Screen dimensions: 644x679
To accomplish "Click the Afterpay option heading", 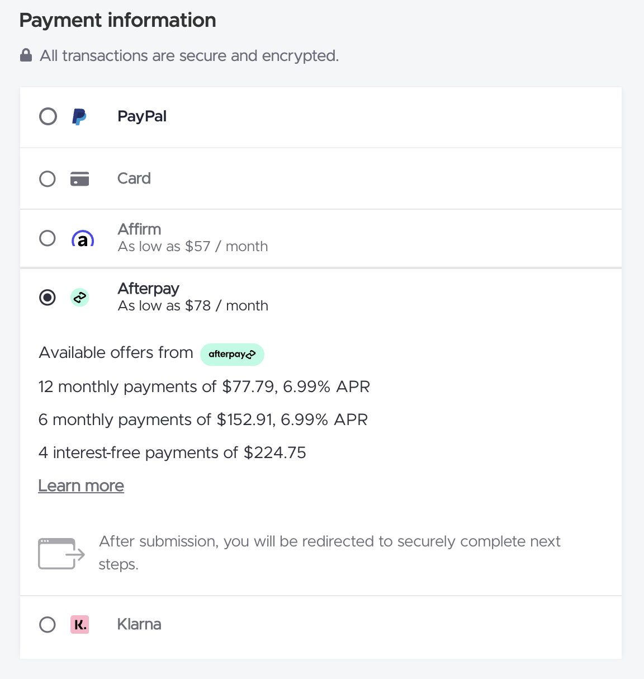I will [148, 289].
